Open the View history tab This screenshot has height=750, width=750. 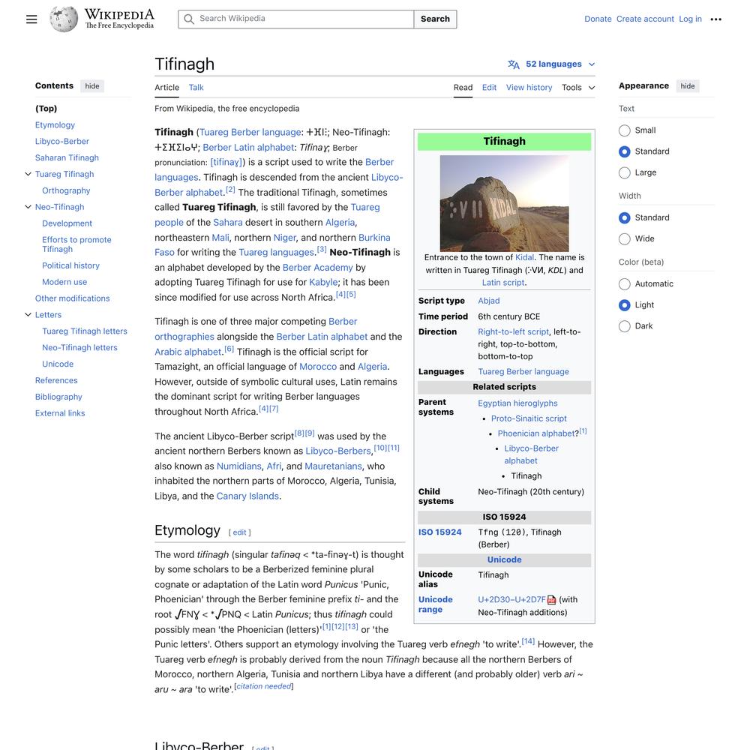point(529,88)
